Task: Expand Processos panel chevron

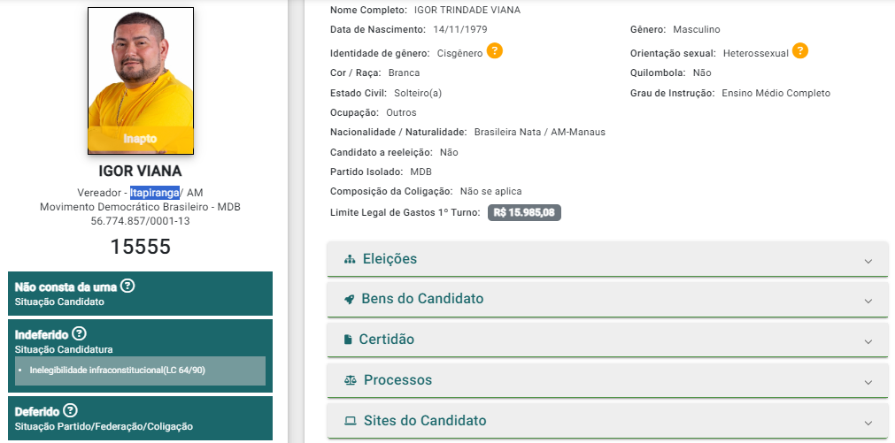Action: (868, 382)
